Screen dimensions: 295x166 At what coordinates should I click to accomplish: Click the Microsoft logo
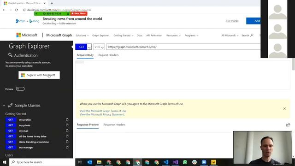(x=27, y=35)
